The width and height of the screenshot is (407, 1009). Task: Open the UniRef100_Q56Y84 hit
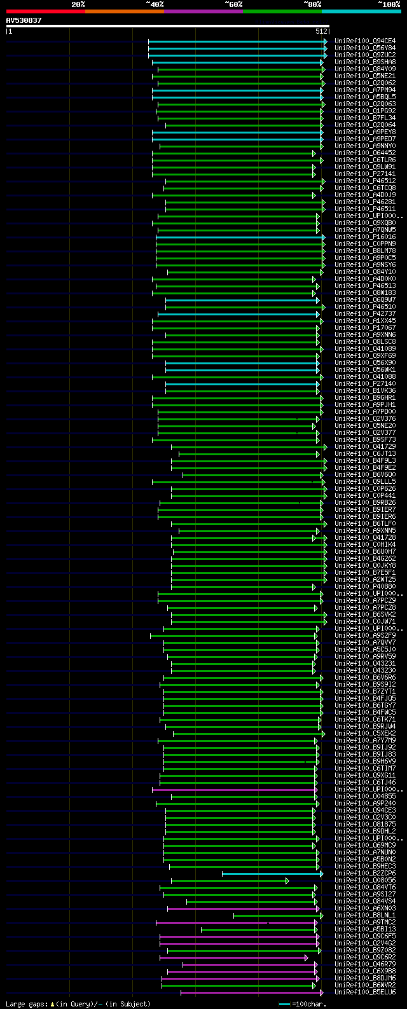365,48
